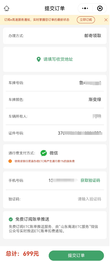Click the 提交订单 submit button

tap(76, 255)
